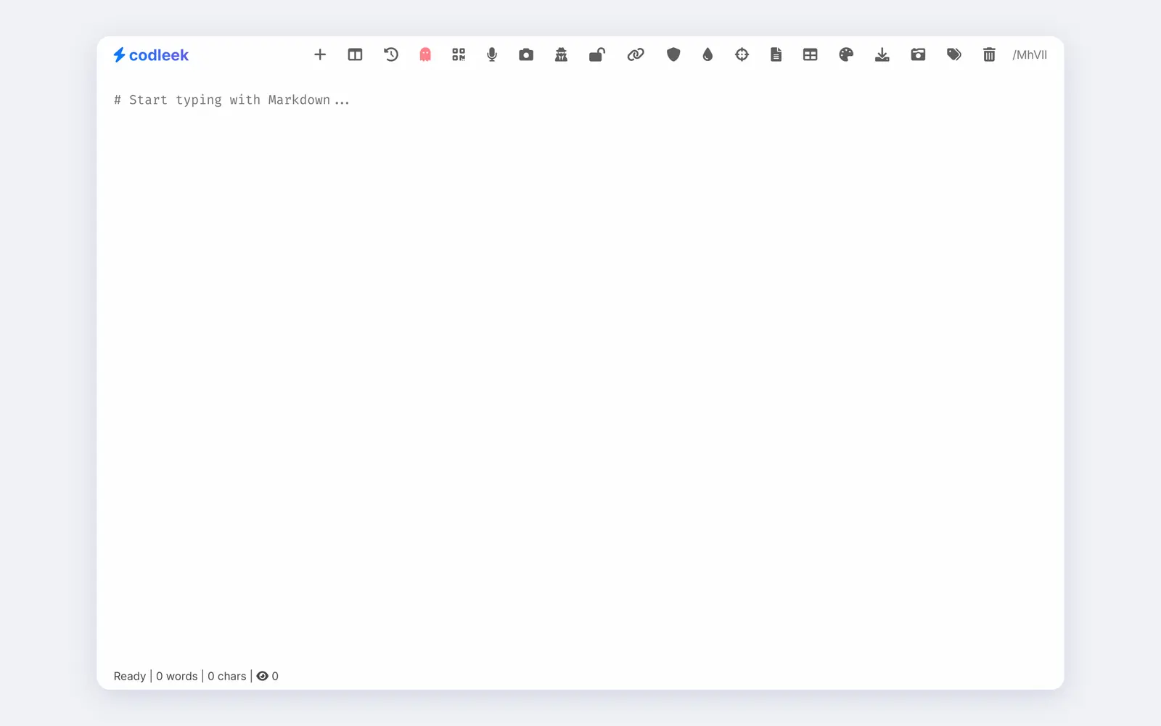Toggle the split view columns icon
Screen dimensions: 1161x726
pos(355,54)
